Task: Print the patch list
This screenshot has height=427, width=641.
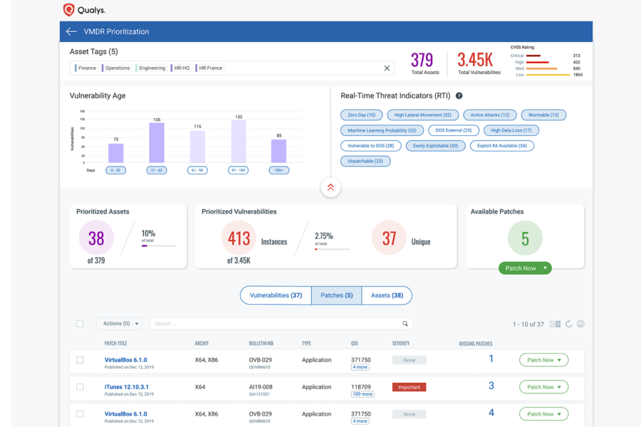Action: 580,324
